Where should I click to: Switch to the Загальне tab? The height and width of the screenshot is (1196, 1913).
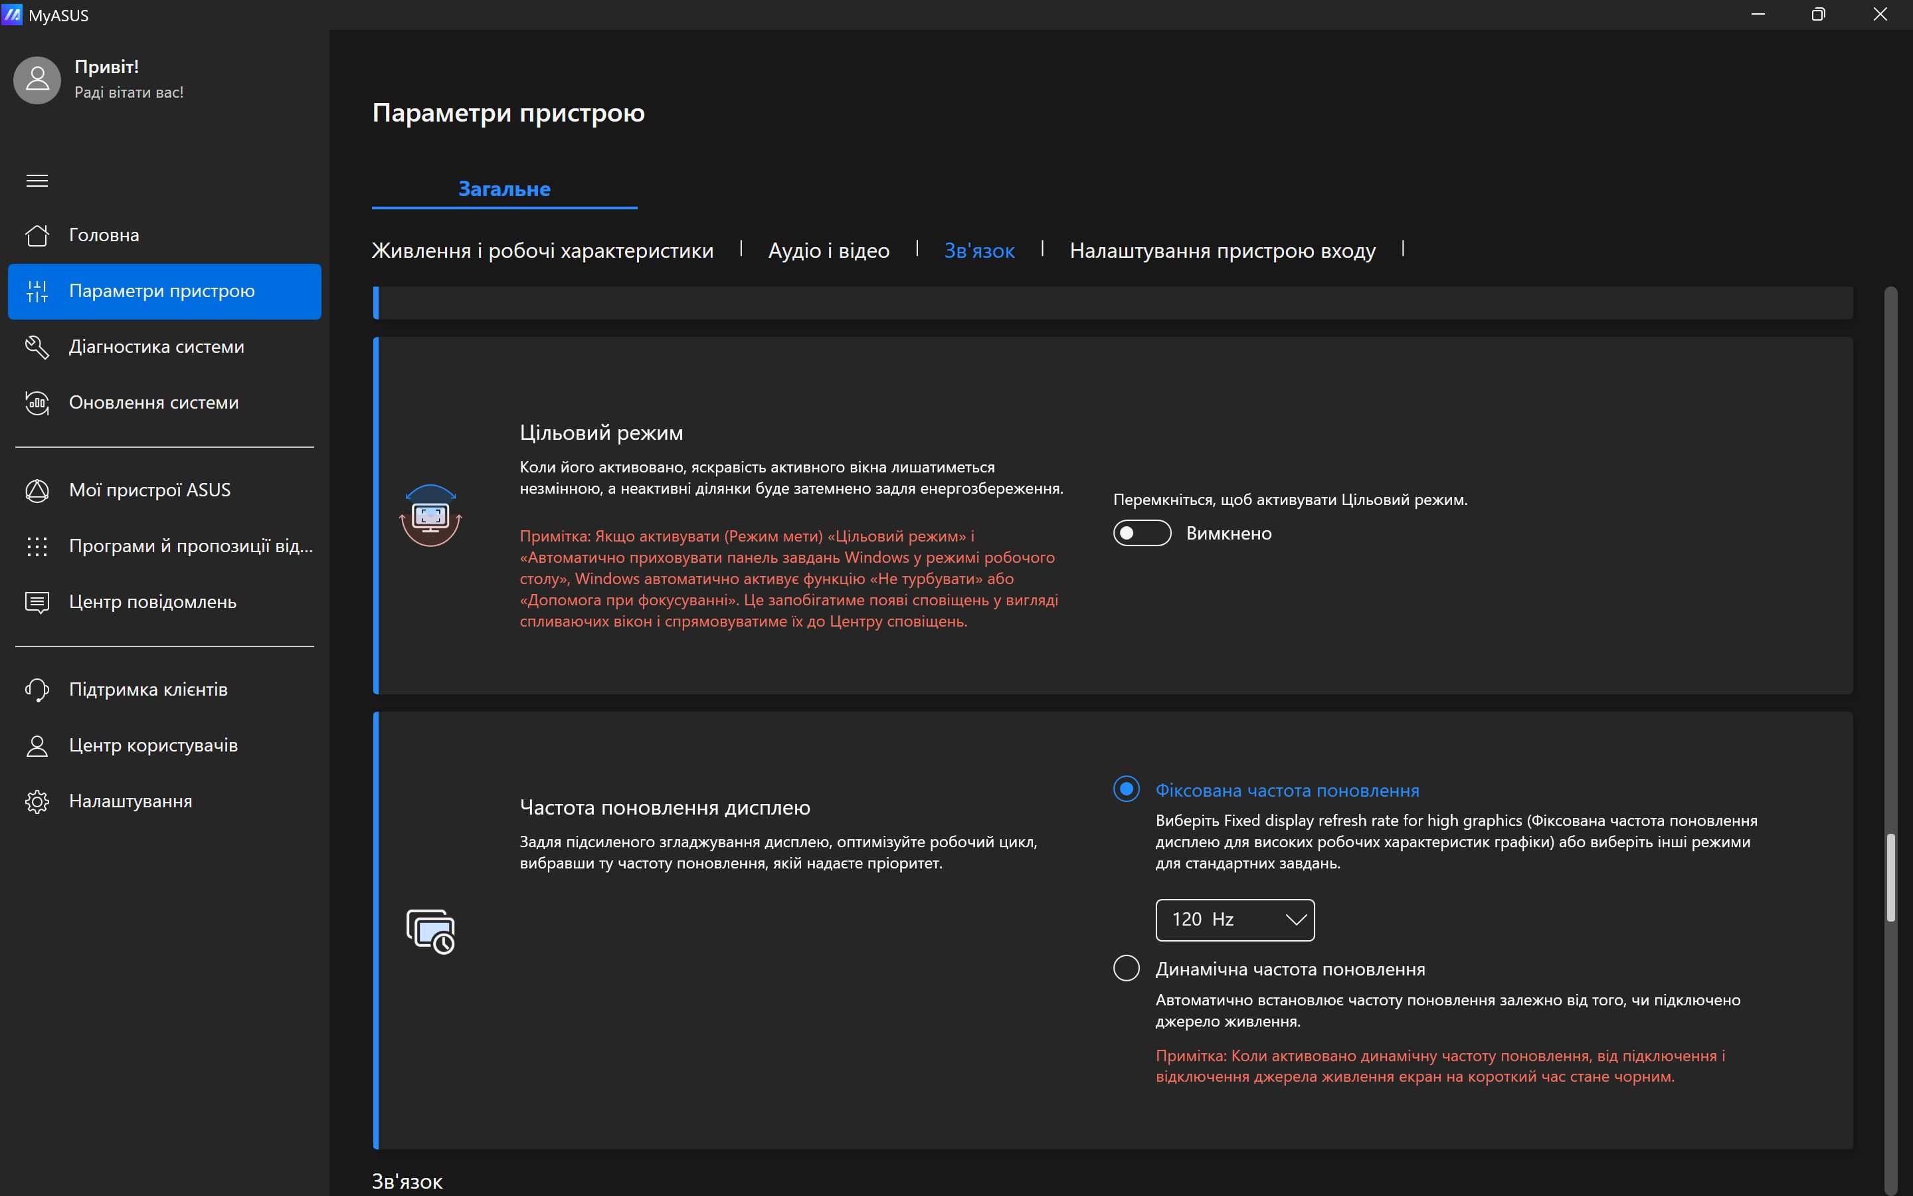(504, 189)
